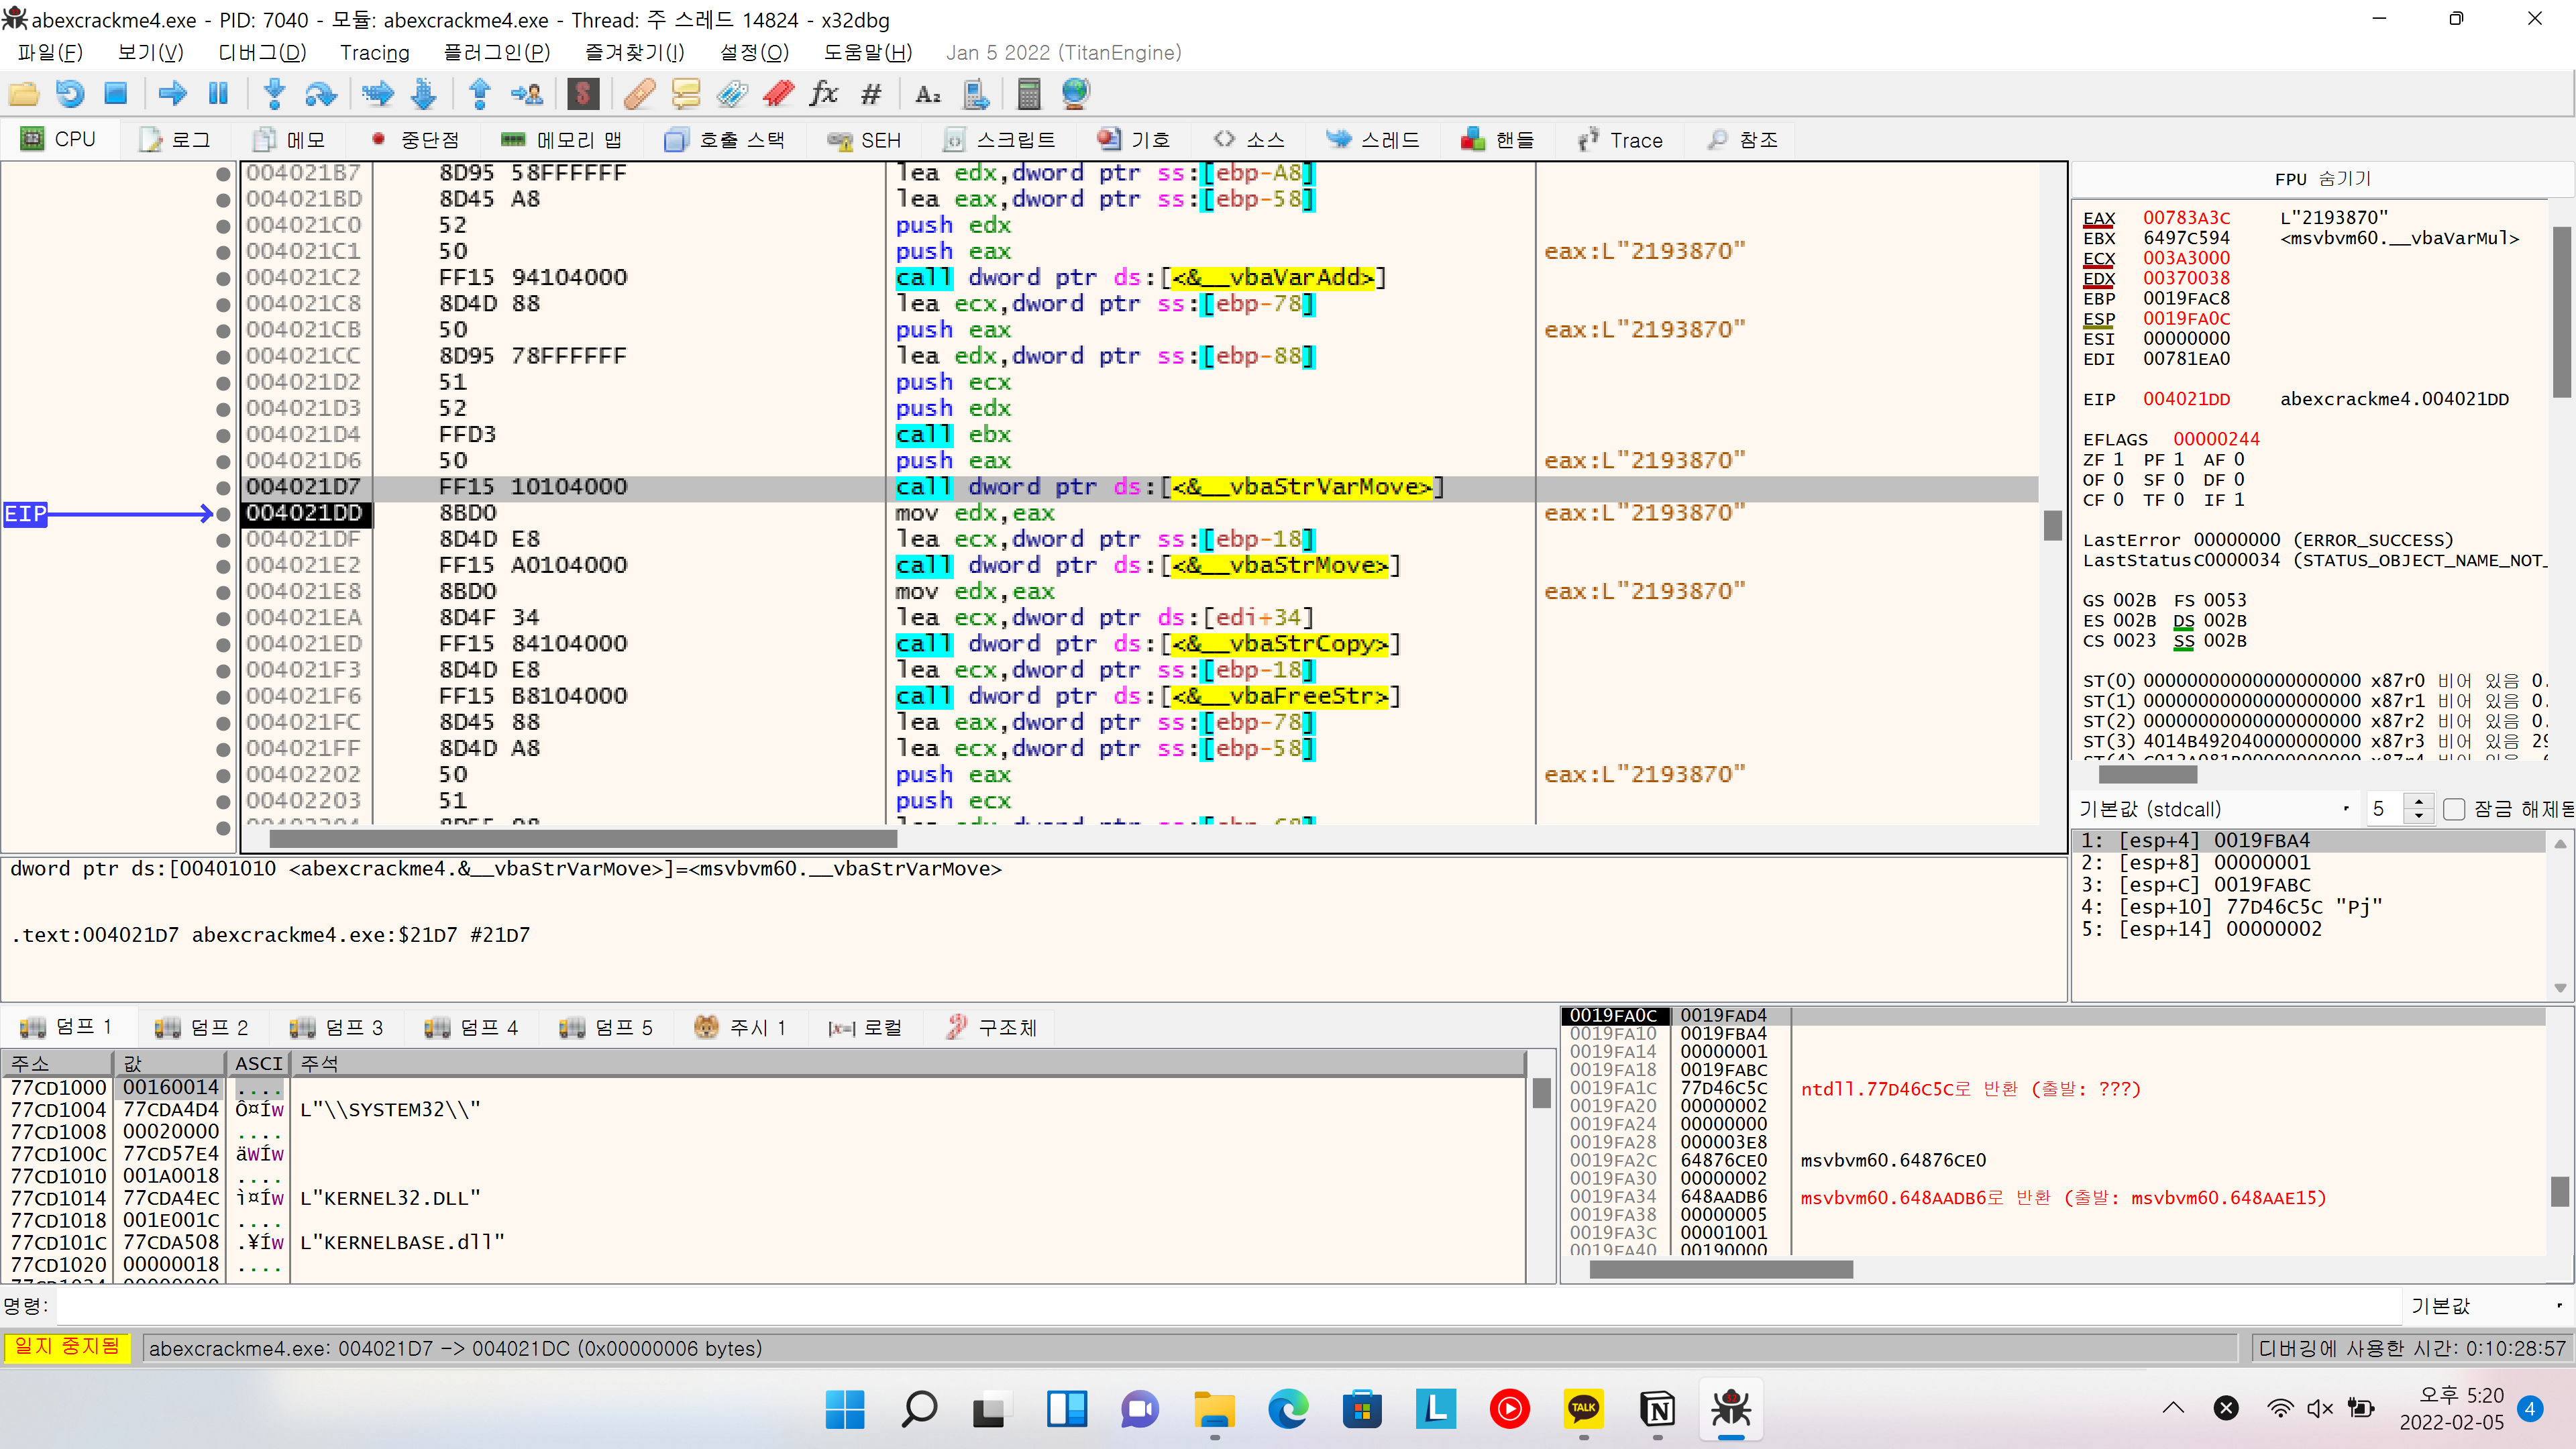Click the Windows Start button
2576x1449 pixels.
pyautogui.click(x=845, y=1409)
